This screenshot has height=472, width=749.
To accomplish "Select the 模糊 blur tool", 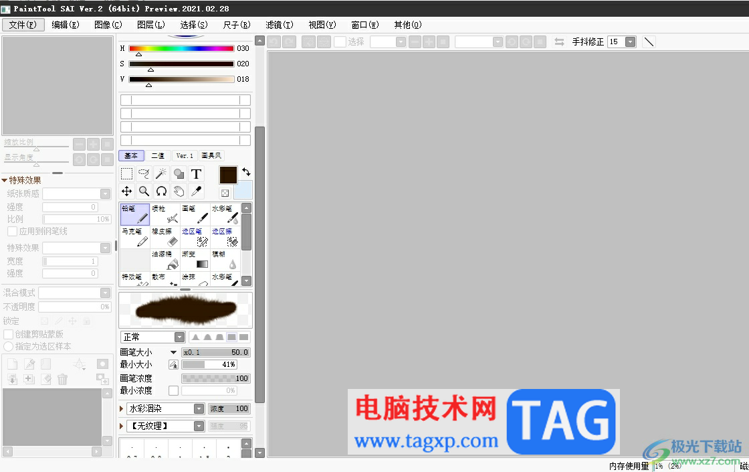I will point(225,260).
